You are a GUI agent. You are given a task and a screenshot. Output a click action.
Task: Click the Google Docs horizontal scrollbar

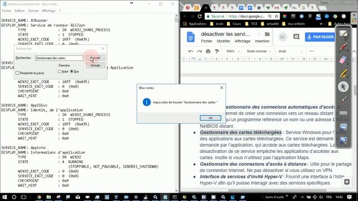click(277, 190)
